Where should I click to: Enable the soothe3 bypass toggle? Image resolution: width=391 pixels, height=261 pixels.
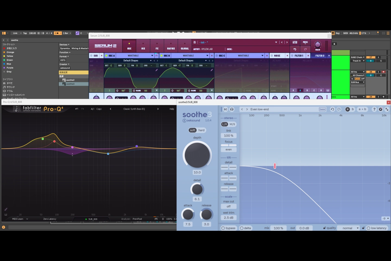coord(228,228)
